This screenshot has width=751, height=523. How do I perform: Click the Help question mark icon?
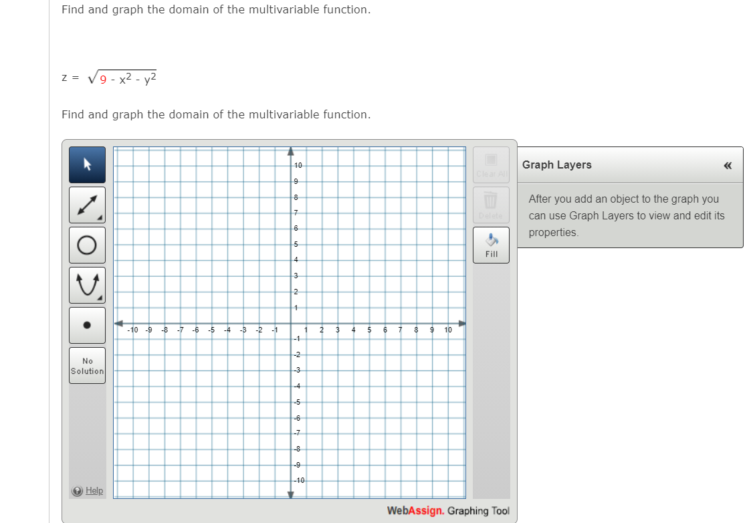click(x=77, y=490)
